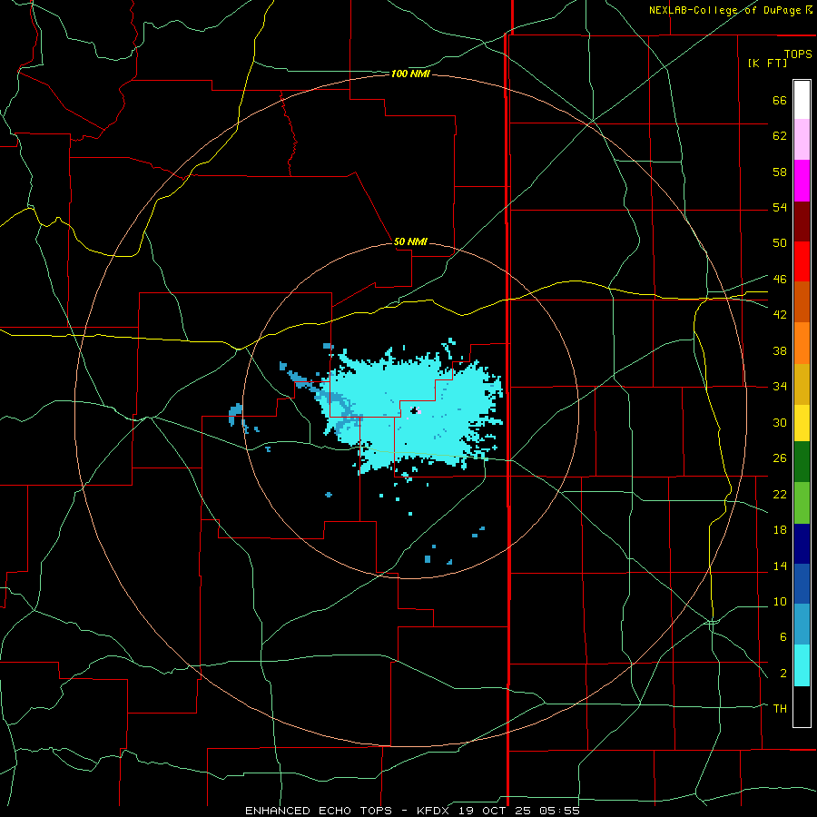The height and width of the screenshot is (817, 817).
Task: Click the [K FT] units label
Action: (x=767, y=63)
